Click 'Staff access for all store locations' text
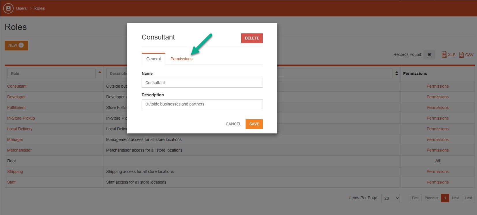This screenshot has height=215, width=477. click(x=136, y=182)
